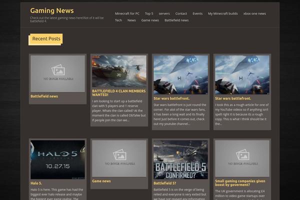Open Small gaming companies given boost post
The width and height of the screenshot is (300, 200).
(x=240, y=183)
